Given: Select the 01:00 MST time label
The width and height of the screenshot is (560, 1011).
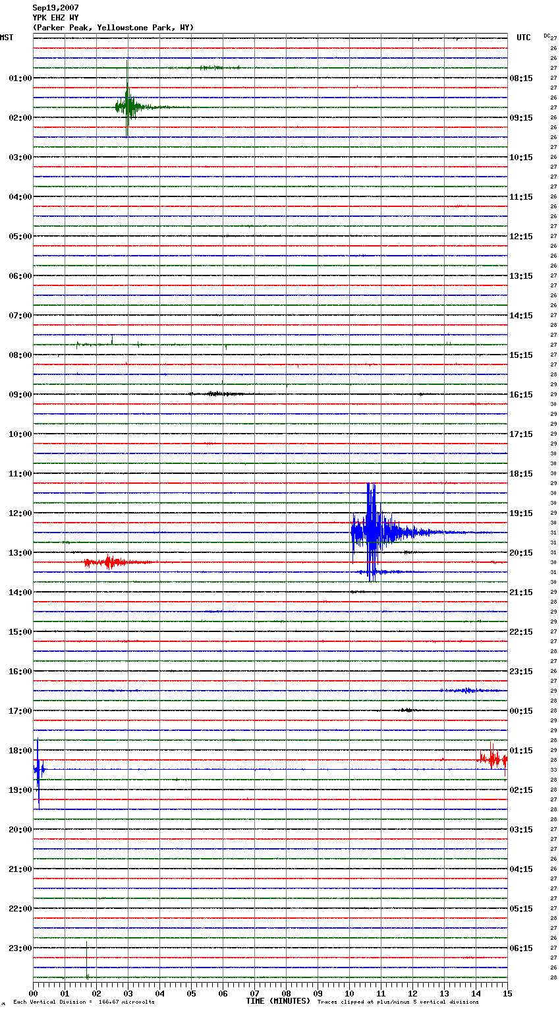Looking at the screenshot, I should tap(20, 78).
